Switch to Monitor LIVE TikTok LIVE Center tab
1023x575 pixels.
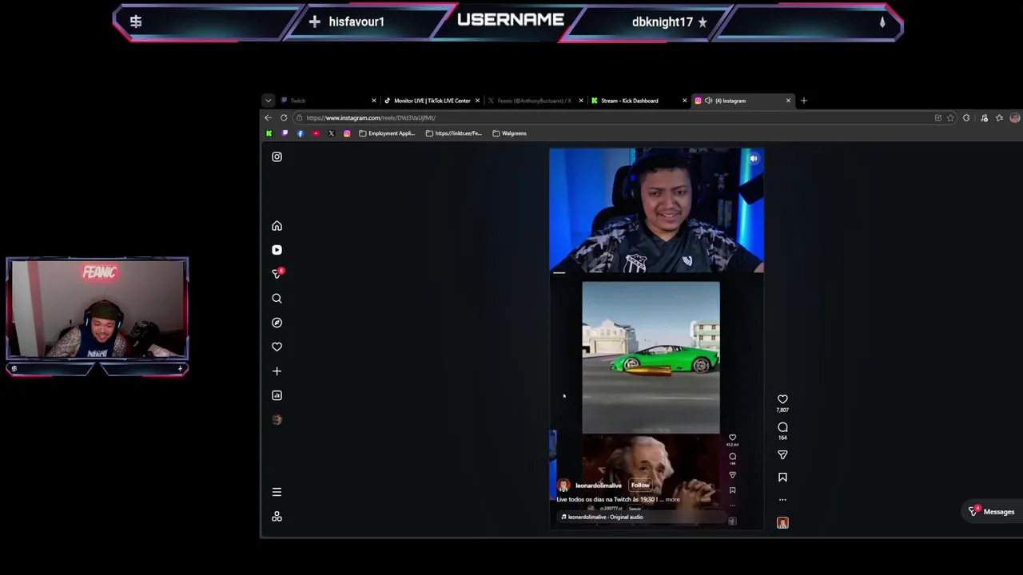pyautogui.click(x=432, y=101)
